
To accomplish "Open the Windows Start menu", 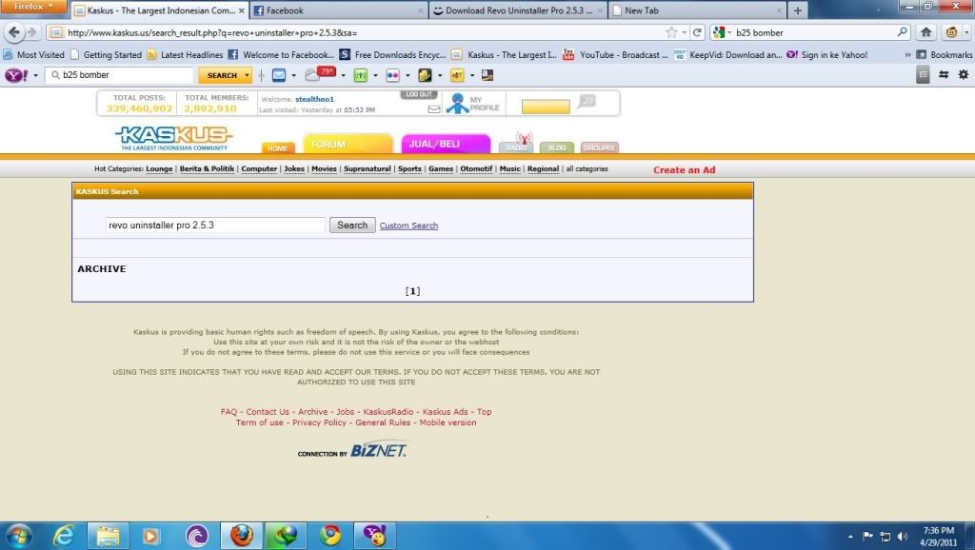I will pyautogui.click(x=19, y=536).
